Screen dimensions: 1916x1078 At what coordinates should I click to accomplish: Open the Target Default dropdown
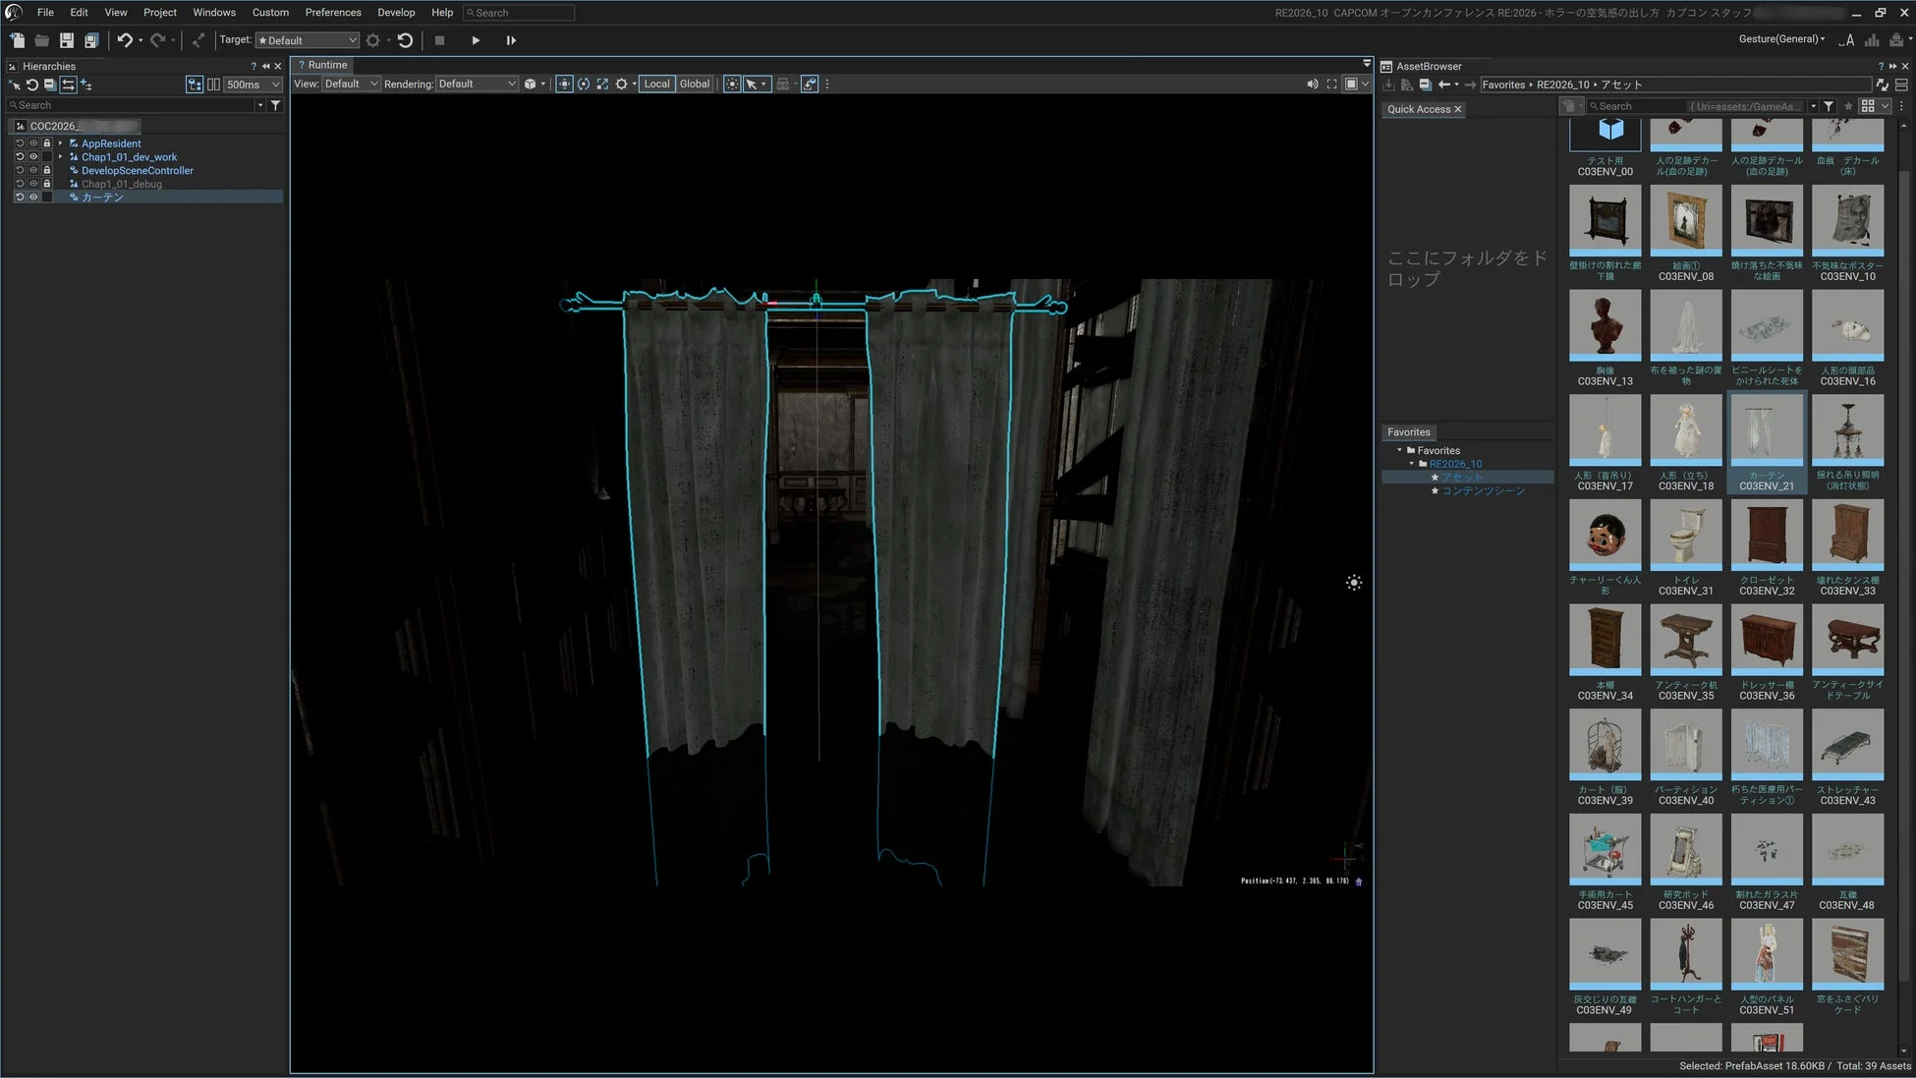(308, 40)
